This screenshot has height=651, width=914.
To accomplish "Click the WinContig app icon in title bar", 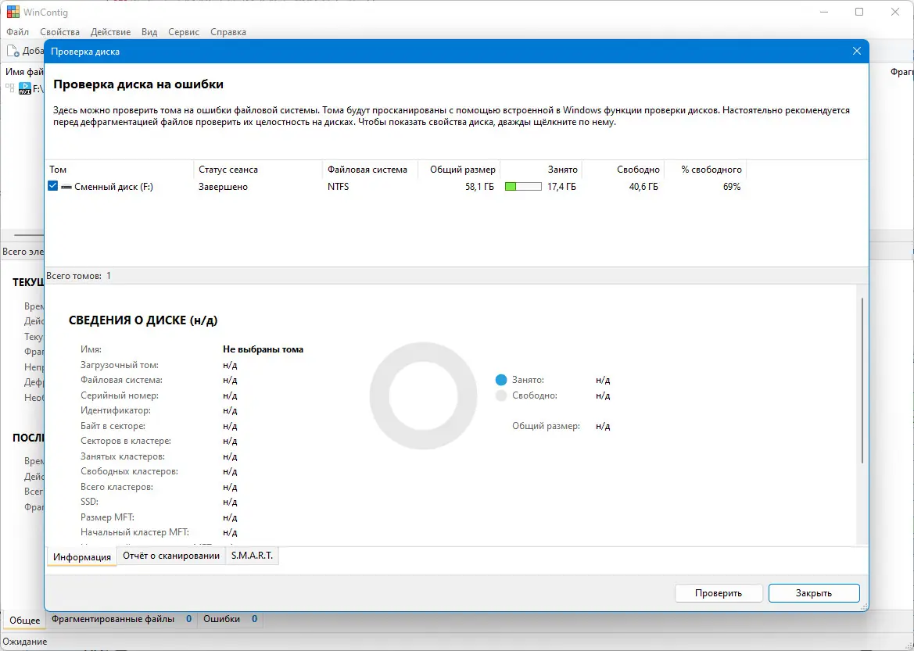I will tap(13, 12).
